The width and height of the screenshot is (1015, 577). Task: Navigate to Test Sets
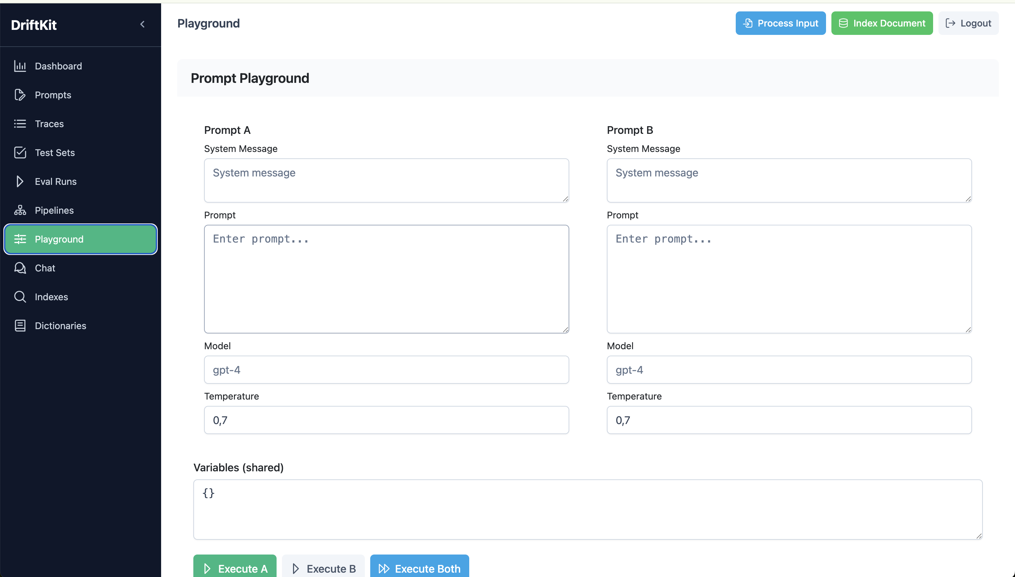[81, 153]
